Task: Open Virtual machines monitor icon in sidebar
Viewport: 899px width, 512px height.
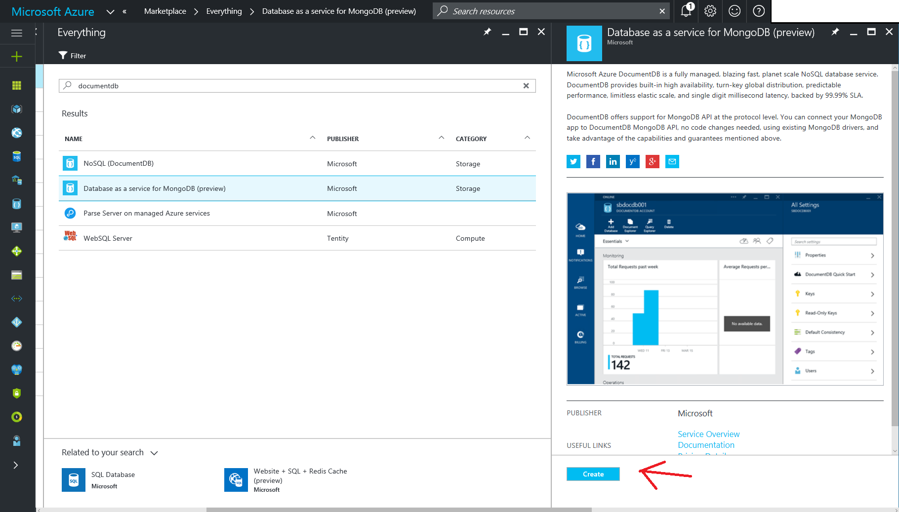Action: 17,227
